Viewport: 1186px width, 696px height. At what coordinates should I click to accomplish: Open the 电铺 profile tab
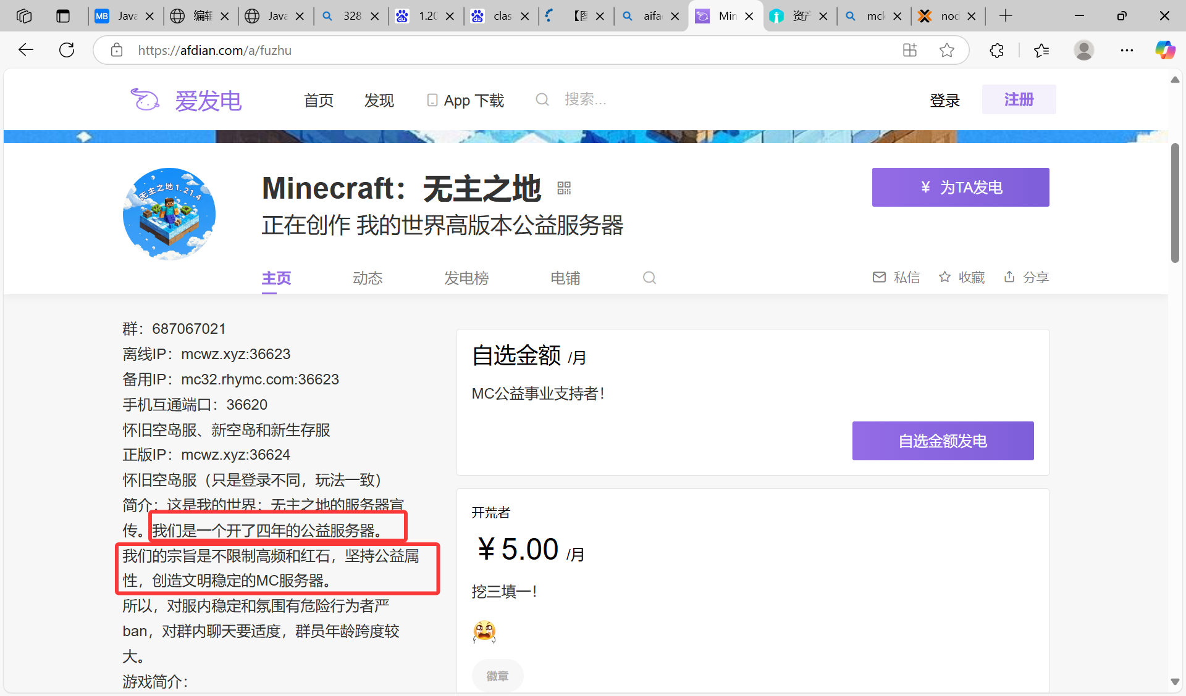pos(565,278)
